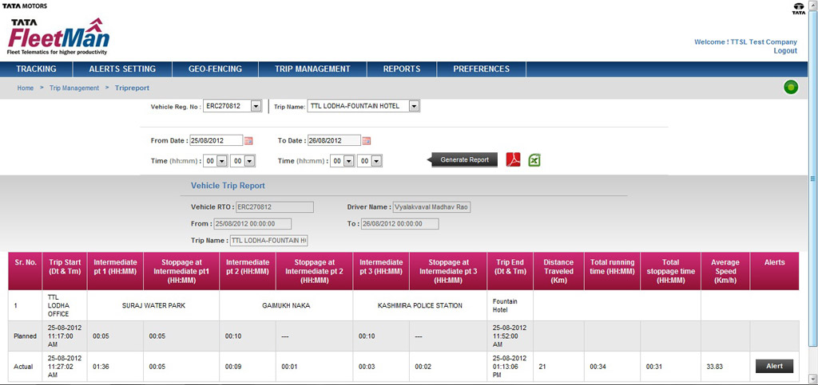The image size is (818, 385).
Task: Click the Distance Traveled column header
Action: (558, 271)
